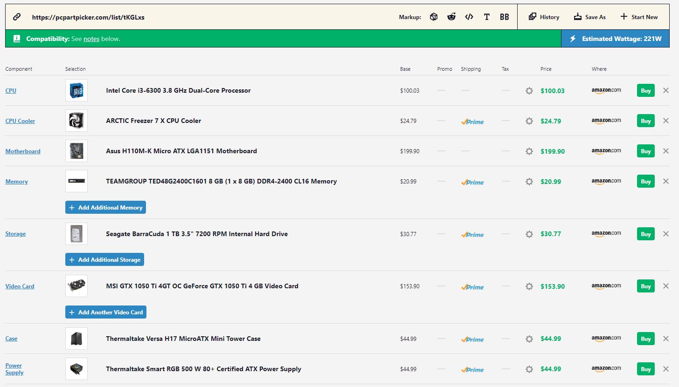Open the Memory component link
Image resolution: width=679 pixels, height=387 pixels.
[16, 182]
